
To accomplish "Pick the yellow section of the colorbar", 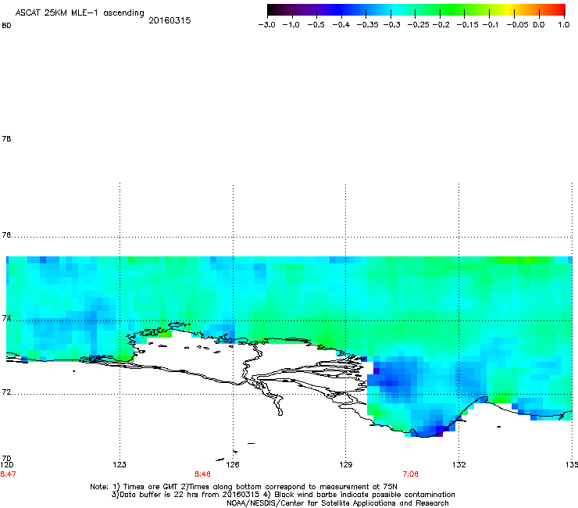I will pos(511,10).
